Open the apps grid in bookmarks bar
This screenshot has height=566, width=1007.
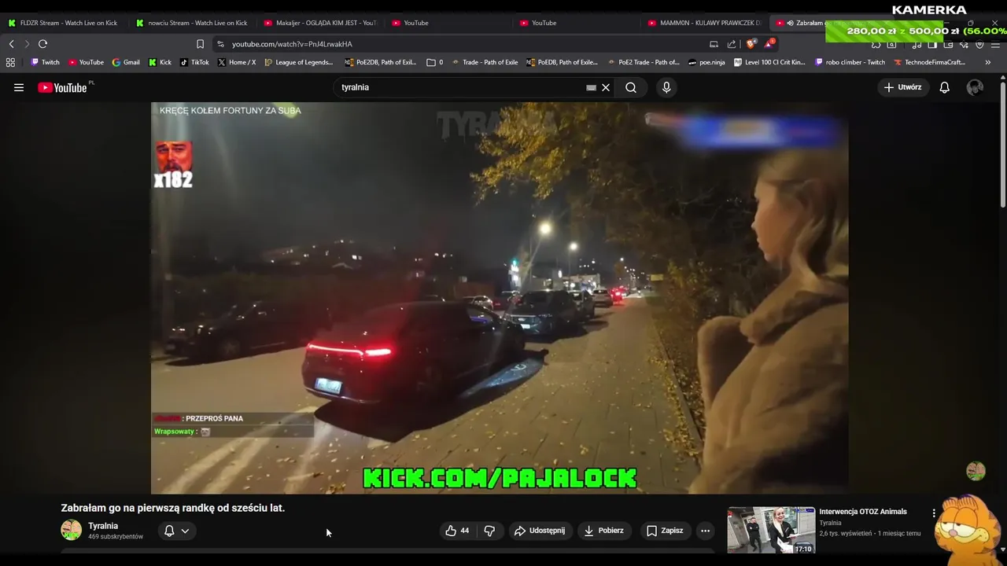point(10,62)
